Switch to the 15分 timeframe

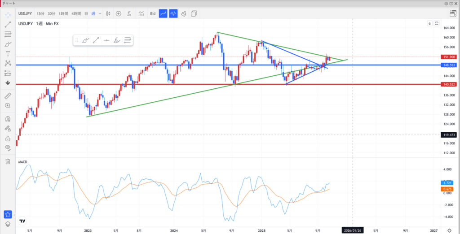[40, 13]
